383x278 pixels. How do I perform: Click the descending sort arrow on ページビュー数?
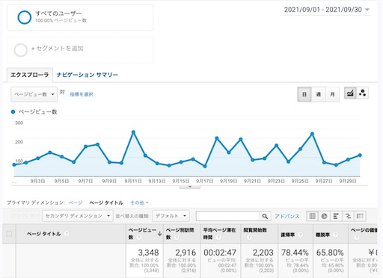[159, 234]
